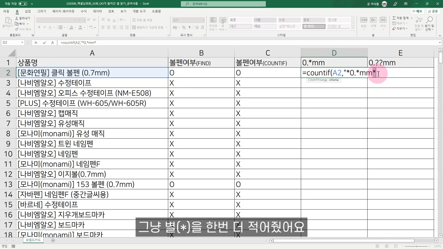Open the Page Layout (페이지 레이아웃) tab
Image resolution: width=443 pixels, height=249 pixels.
tap(63, 11)
